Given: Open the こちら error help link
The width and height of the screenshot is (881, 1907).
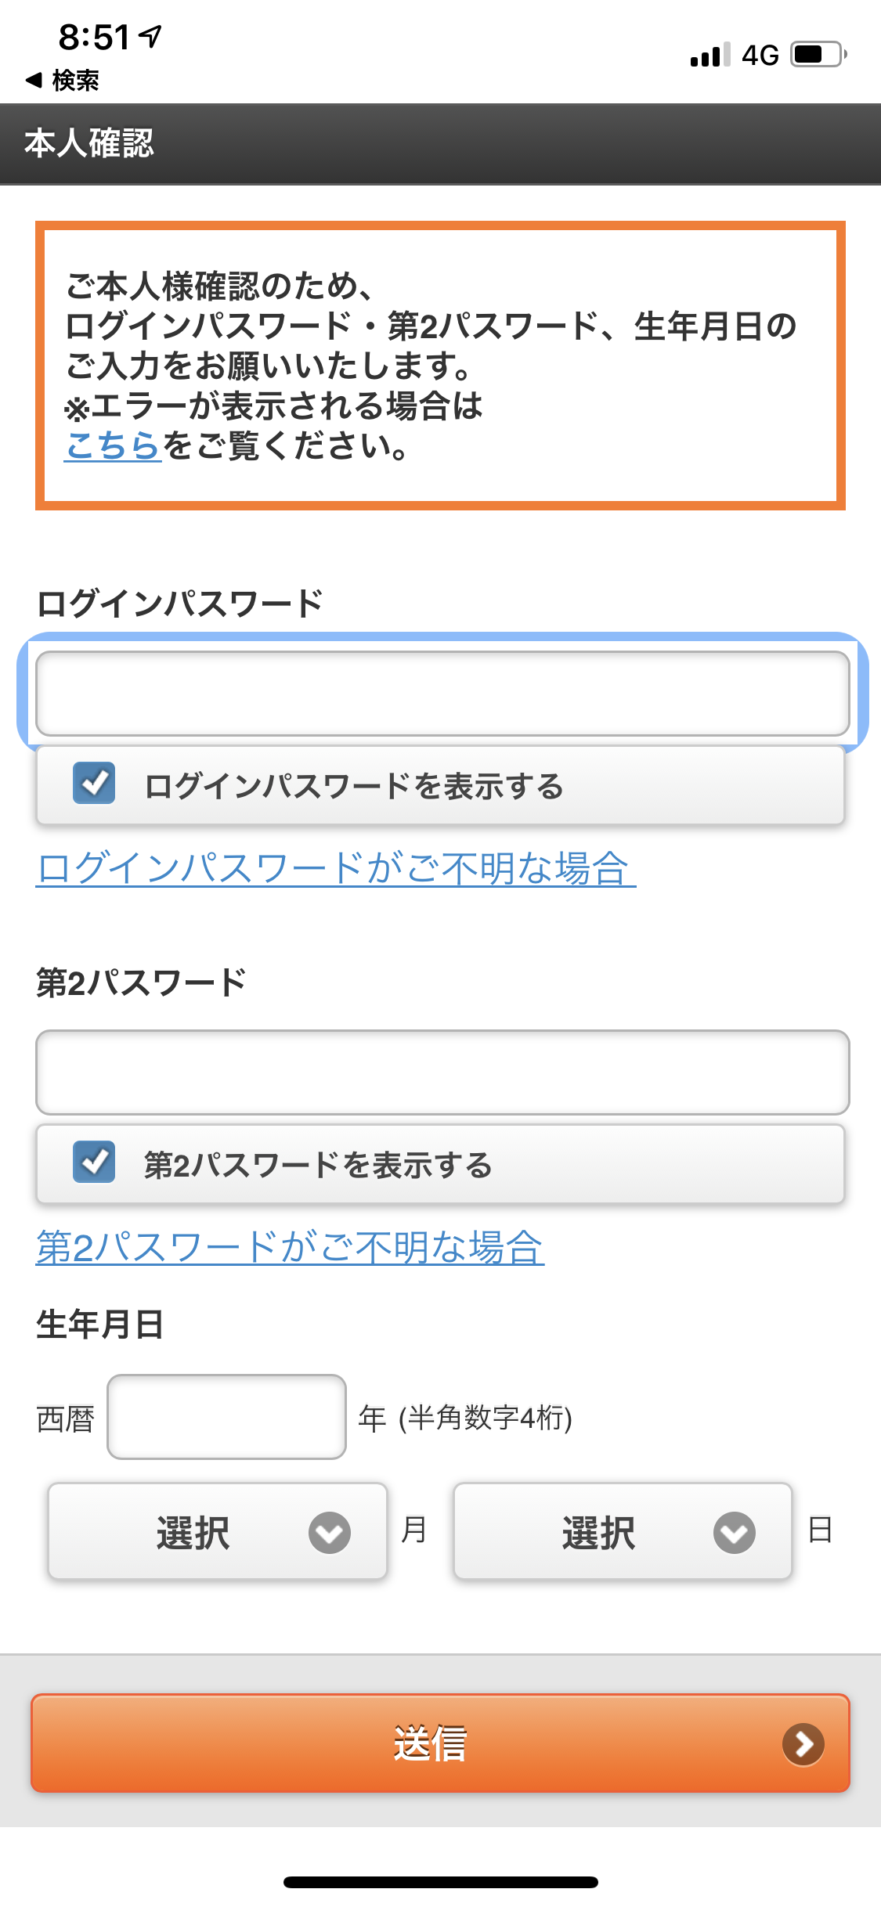Looking at the screenshot, I should (x=113, y=445).
